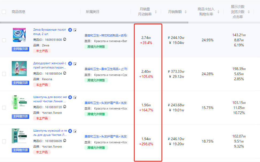Click add-to-cart rate 18.75%
This screenshot has width=260, height=162.
(208, 141)
